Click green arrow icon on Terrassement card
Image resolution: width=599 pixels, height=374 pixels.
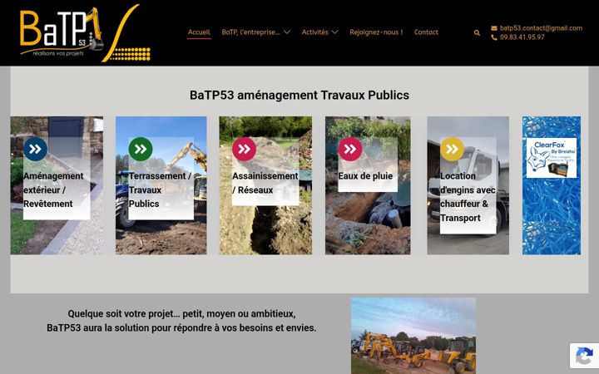pyautogui.click(x=141, y=149)
